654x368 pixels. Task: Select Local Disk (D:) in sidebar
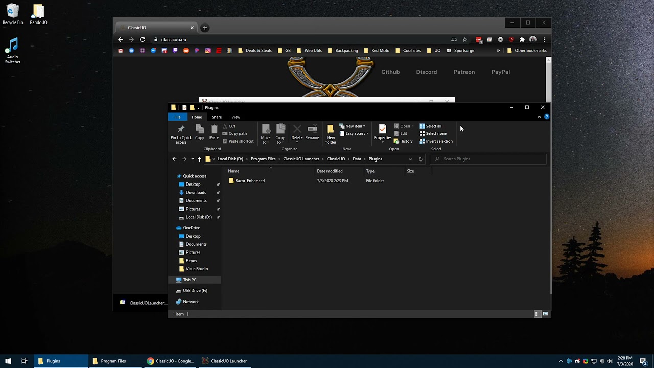[x=198, y=217]
